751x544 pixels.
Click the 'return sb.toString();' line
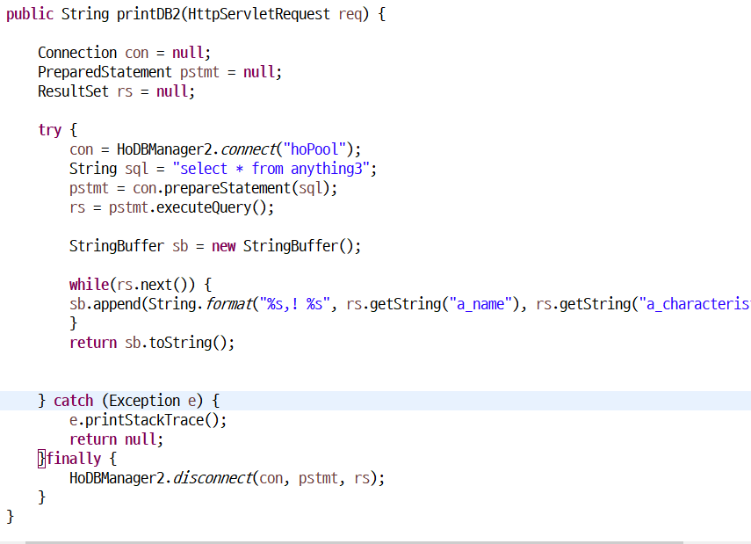point(152,343)
